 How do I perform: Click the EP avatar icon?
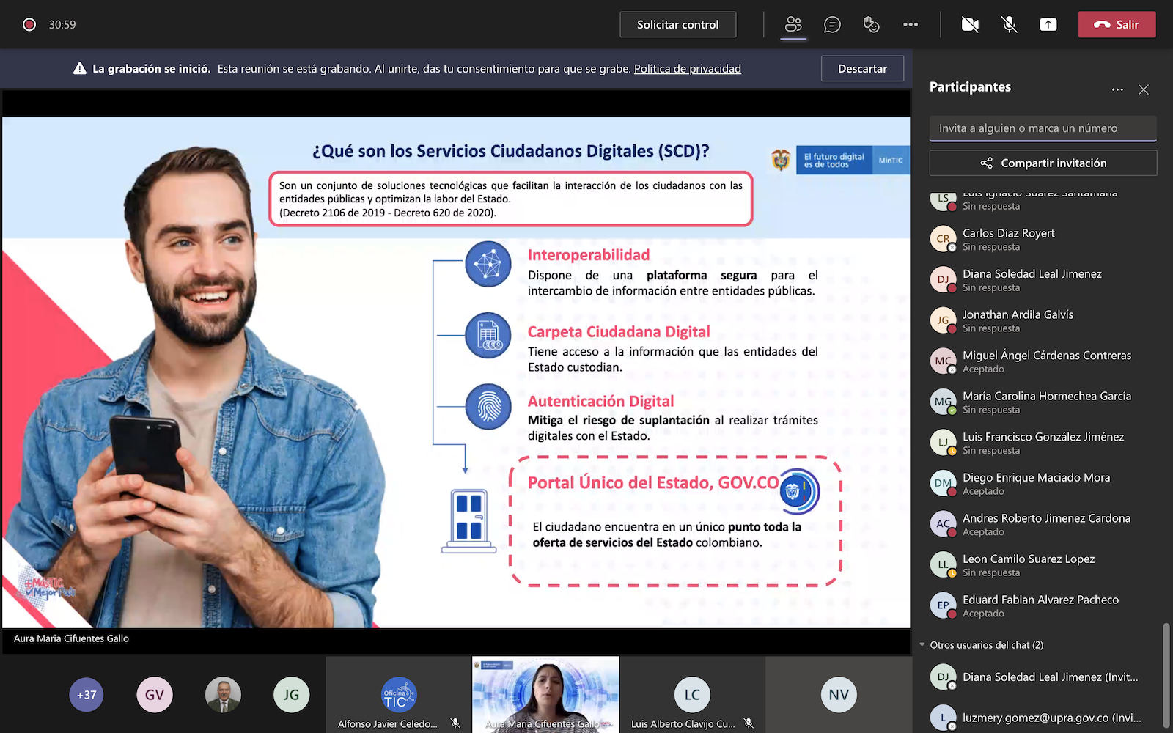(943, 605)
